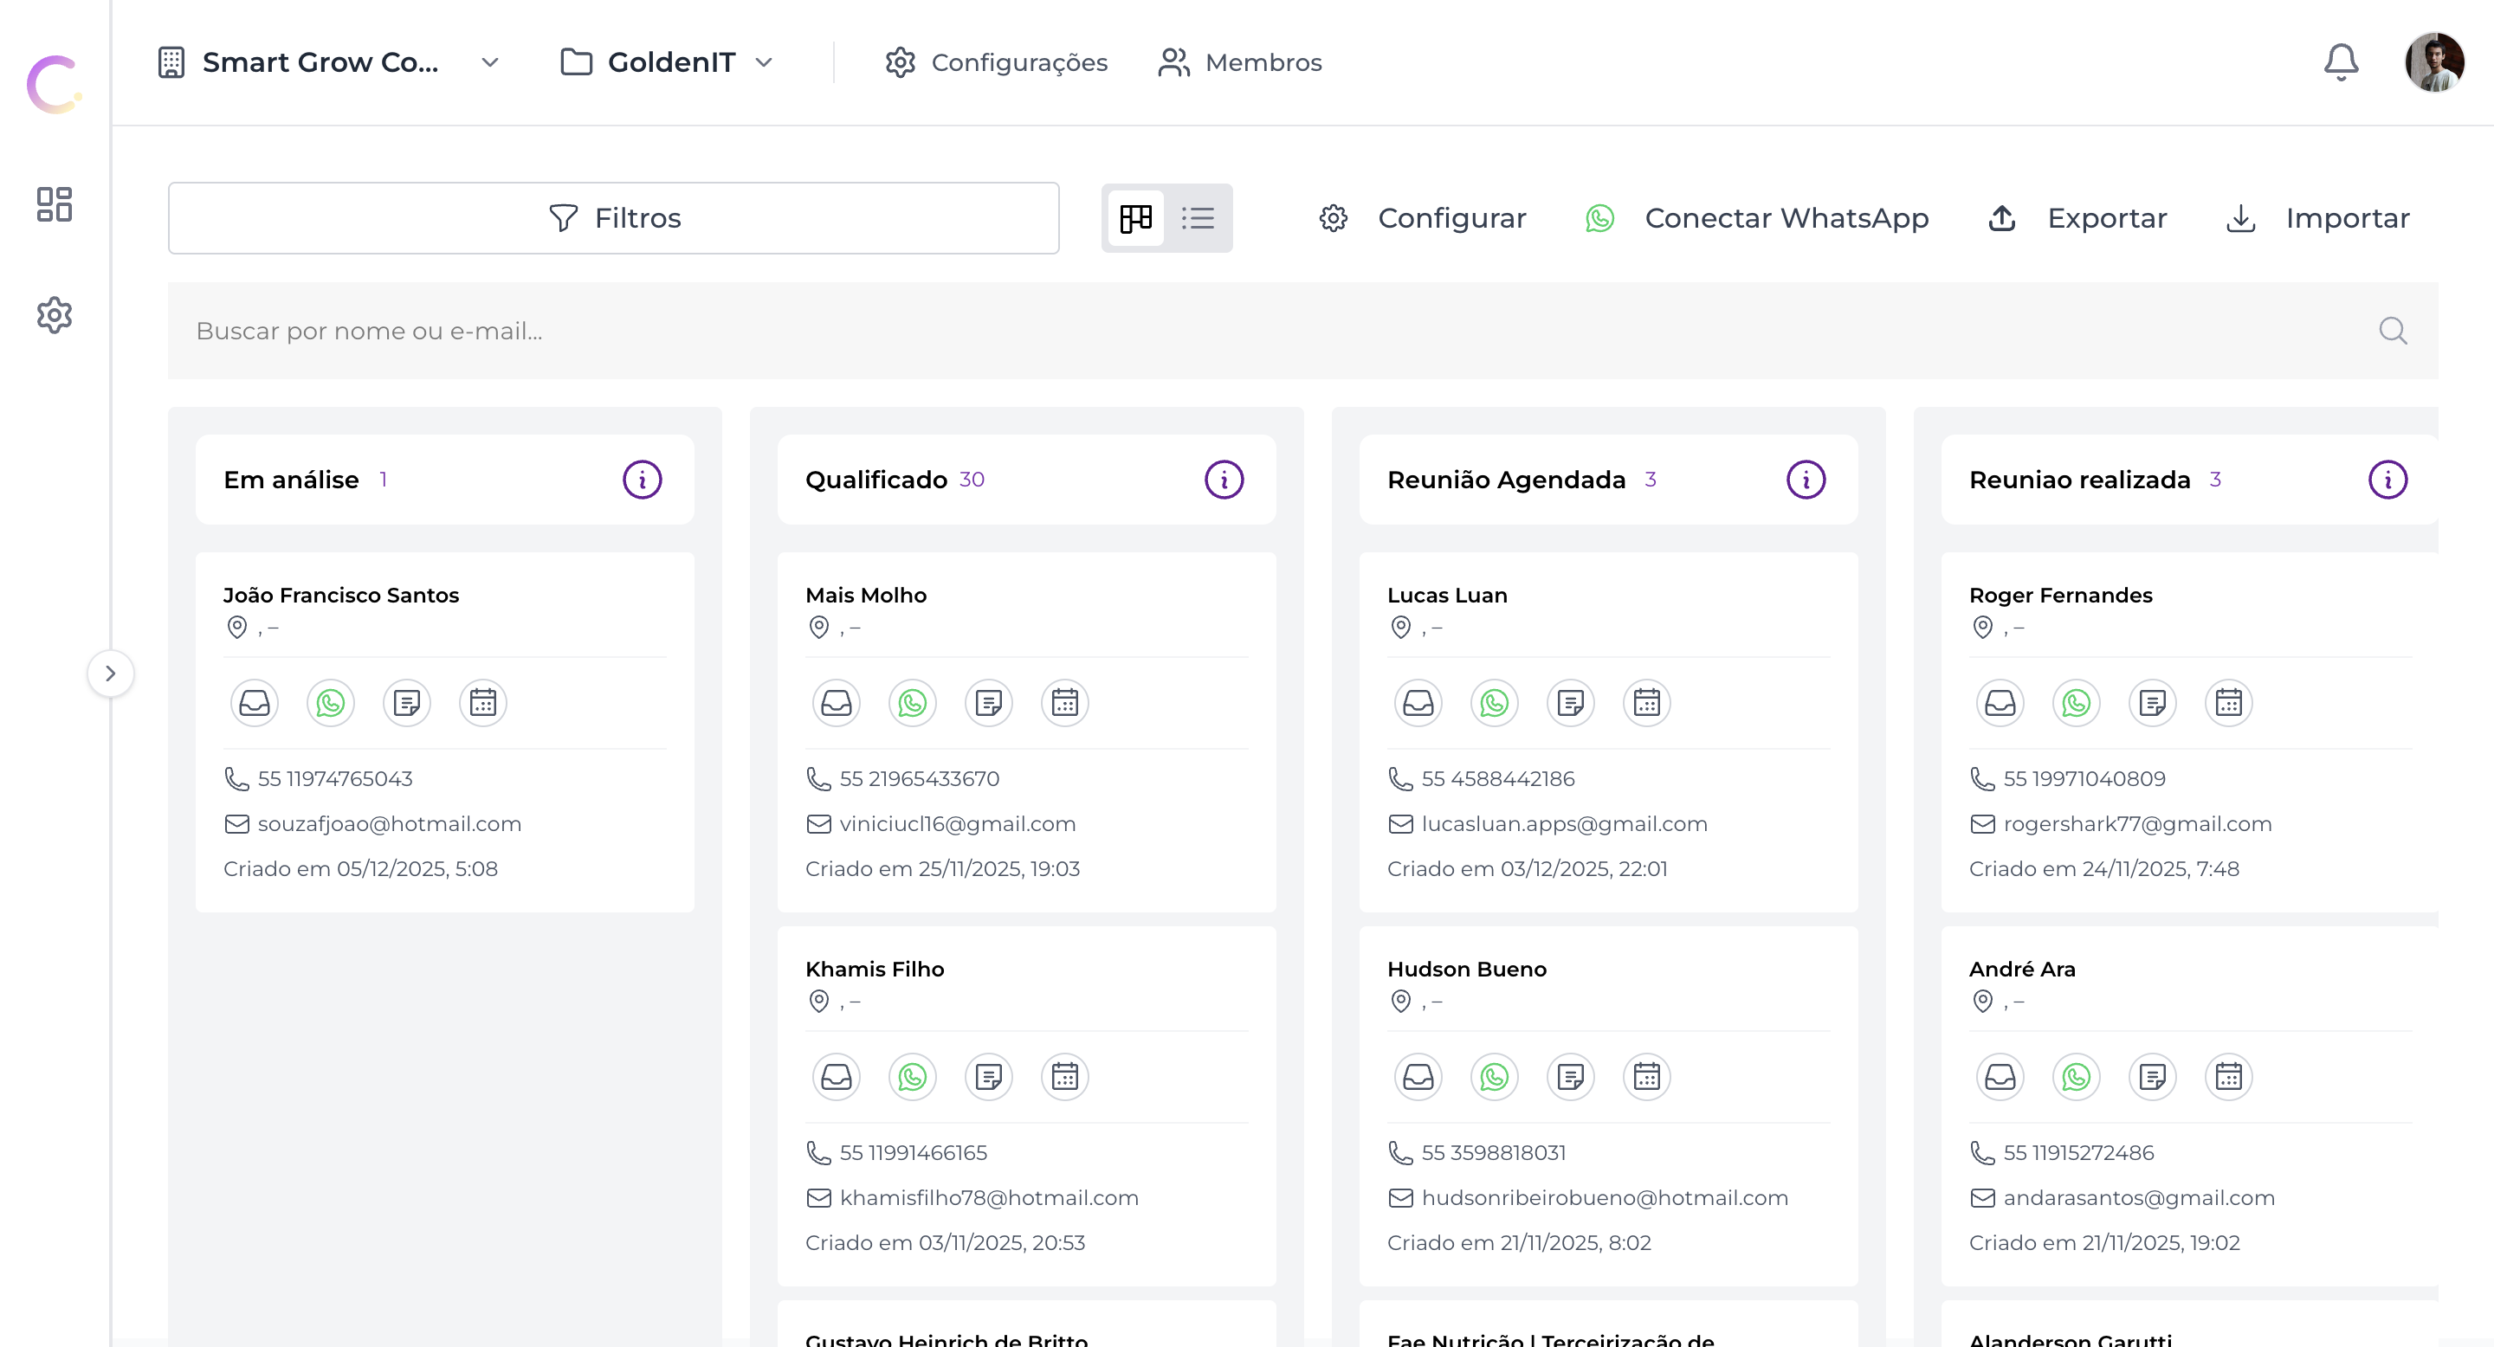Click the Exportar button
This screenshot has height=1347, width=2494.
tap(2077, 219)
